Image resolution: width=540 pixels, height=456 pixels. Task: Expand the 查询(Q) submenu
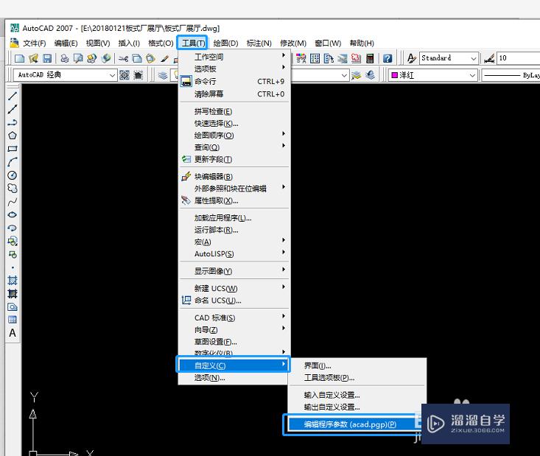pos(234,147)
